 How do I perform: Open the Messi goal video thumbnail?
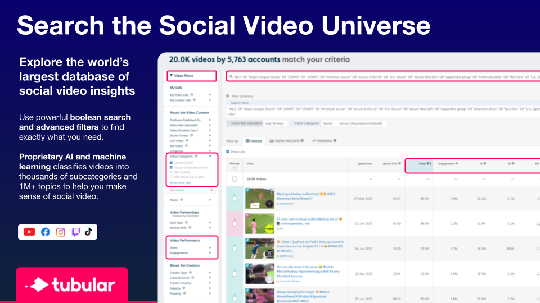260,199
